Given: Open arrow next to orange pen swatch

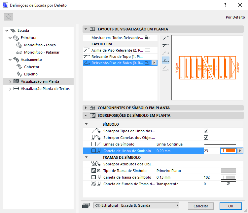Looking at the screenshot, I should point(240,150).
